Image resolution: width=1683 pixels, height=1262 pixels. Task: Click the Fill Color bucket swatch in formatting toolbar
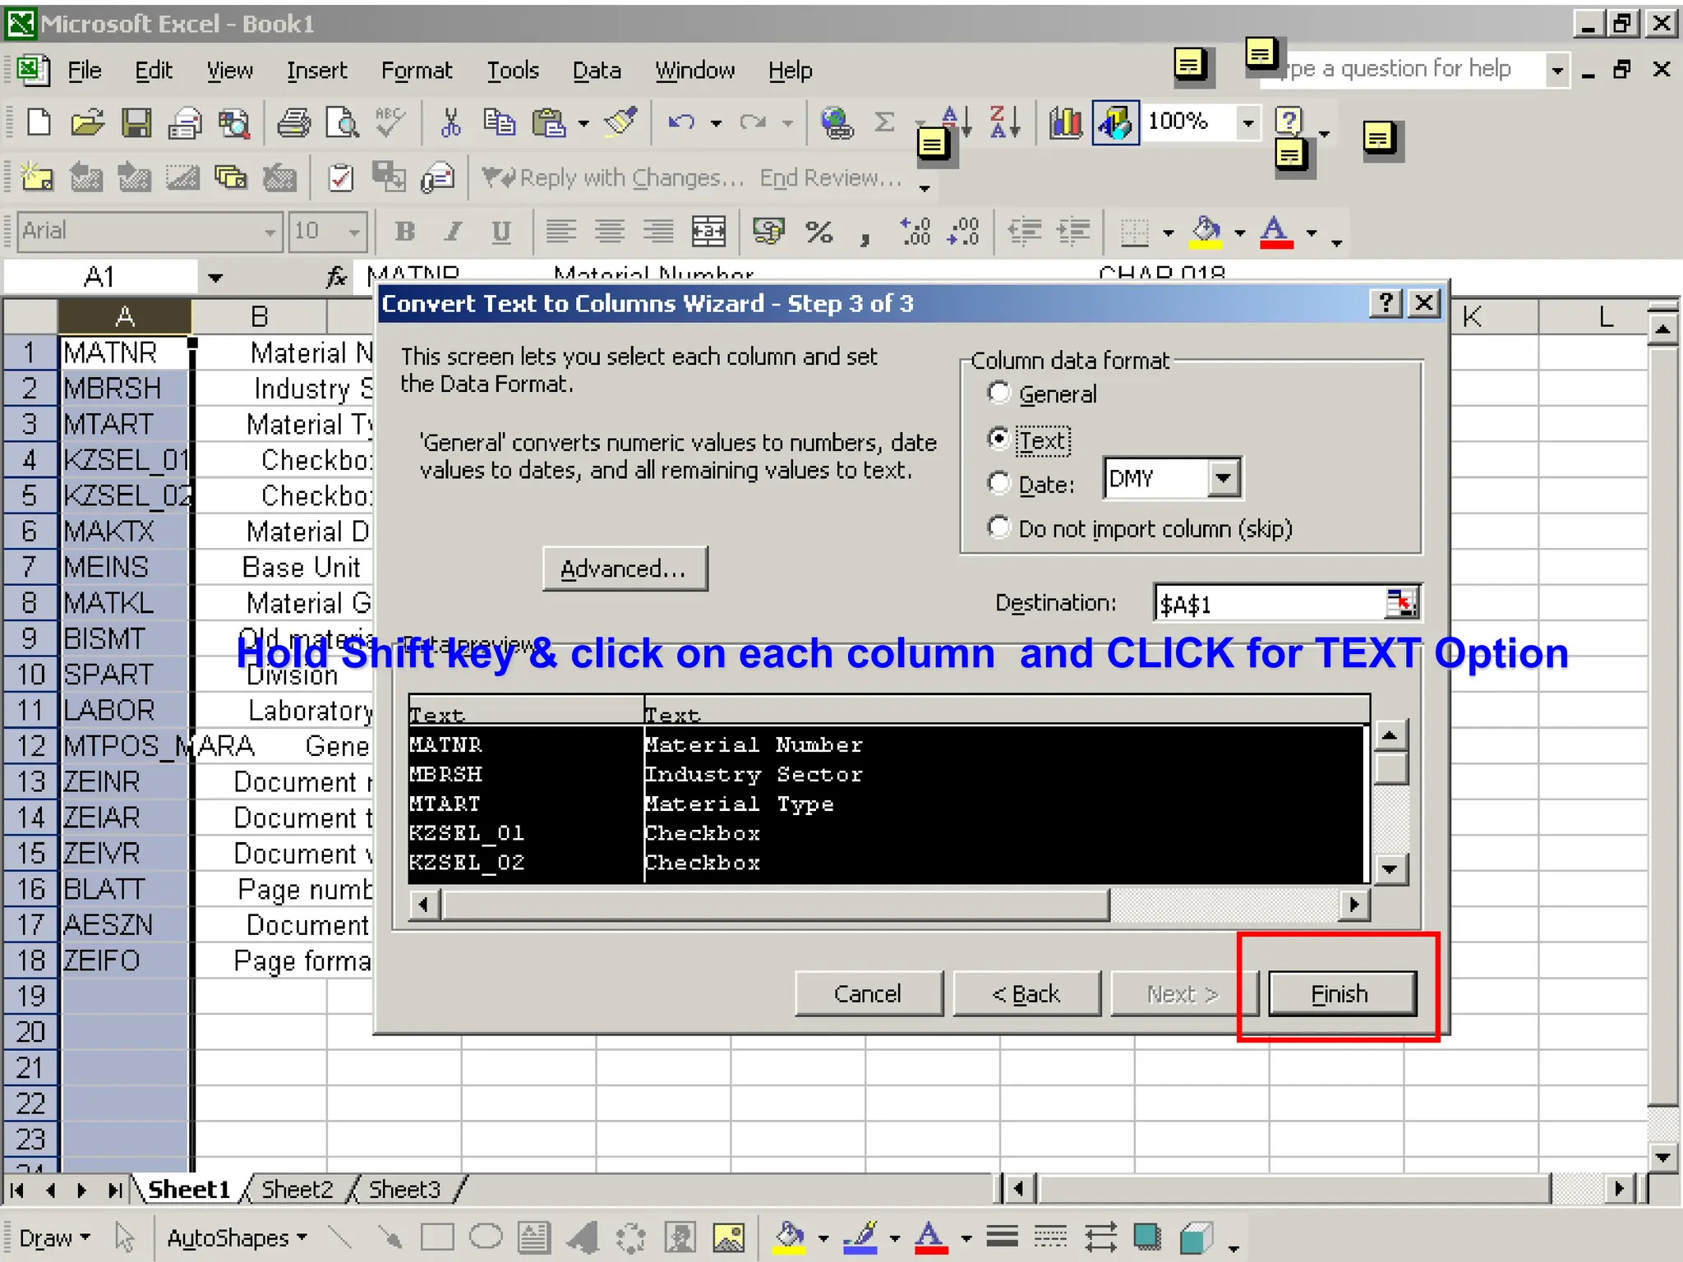[1206, 233]
